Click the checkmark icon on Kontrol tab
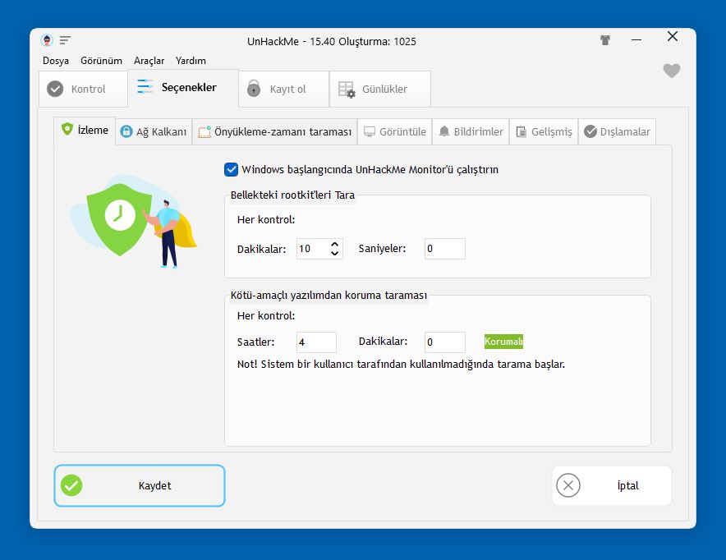The image size is (726, 560). 55,89
